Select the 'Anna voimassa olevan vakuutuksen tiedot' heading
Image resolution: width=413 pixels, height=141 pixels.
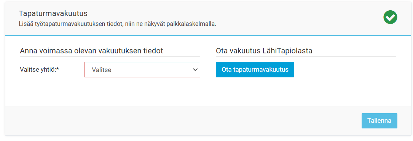(91, 51)
